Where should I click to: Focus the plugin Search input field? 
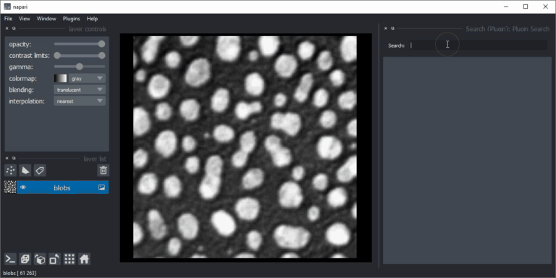(x=478, y=46)
